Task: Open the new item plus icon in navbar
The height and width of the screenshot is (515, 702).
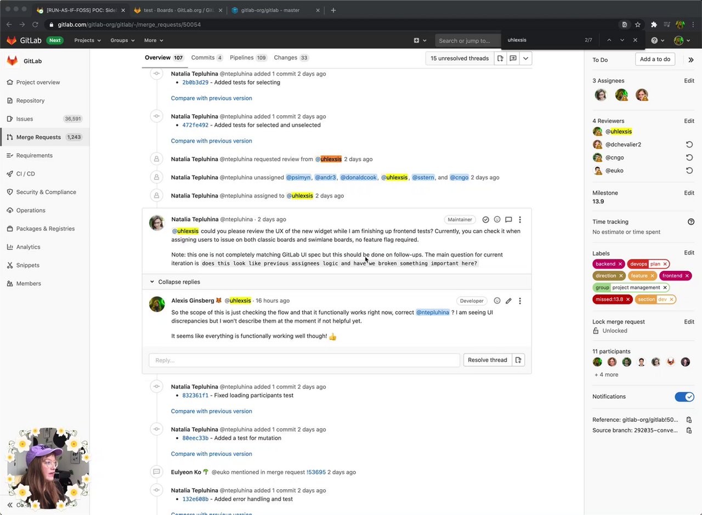Action: point(419,40)
